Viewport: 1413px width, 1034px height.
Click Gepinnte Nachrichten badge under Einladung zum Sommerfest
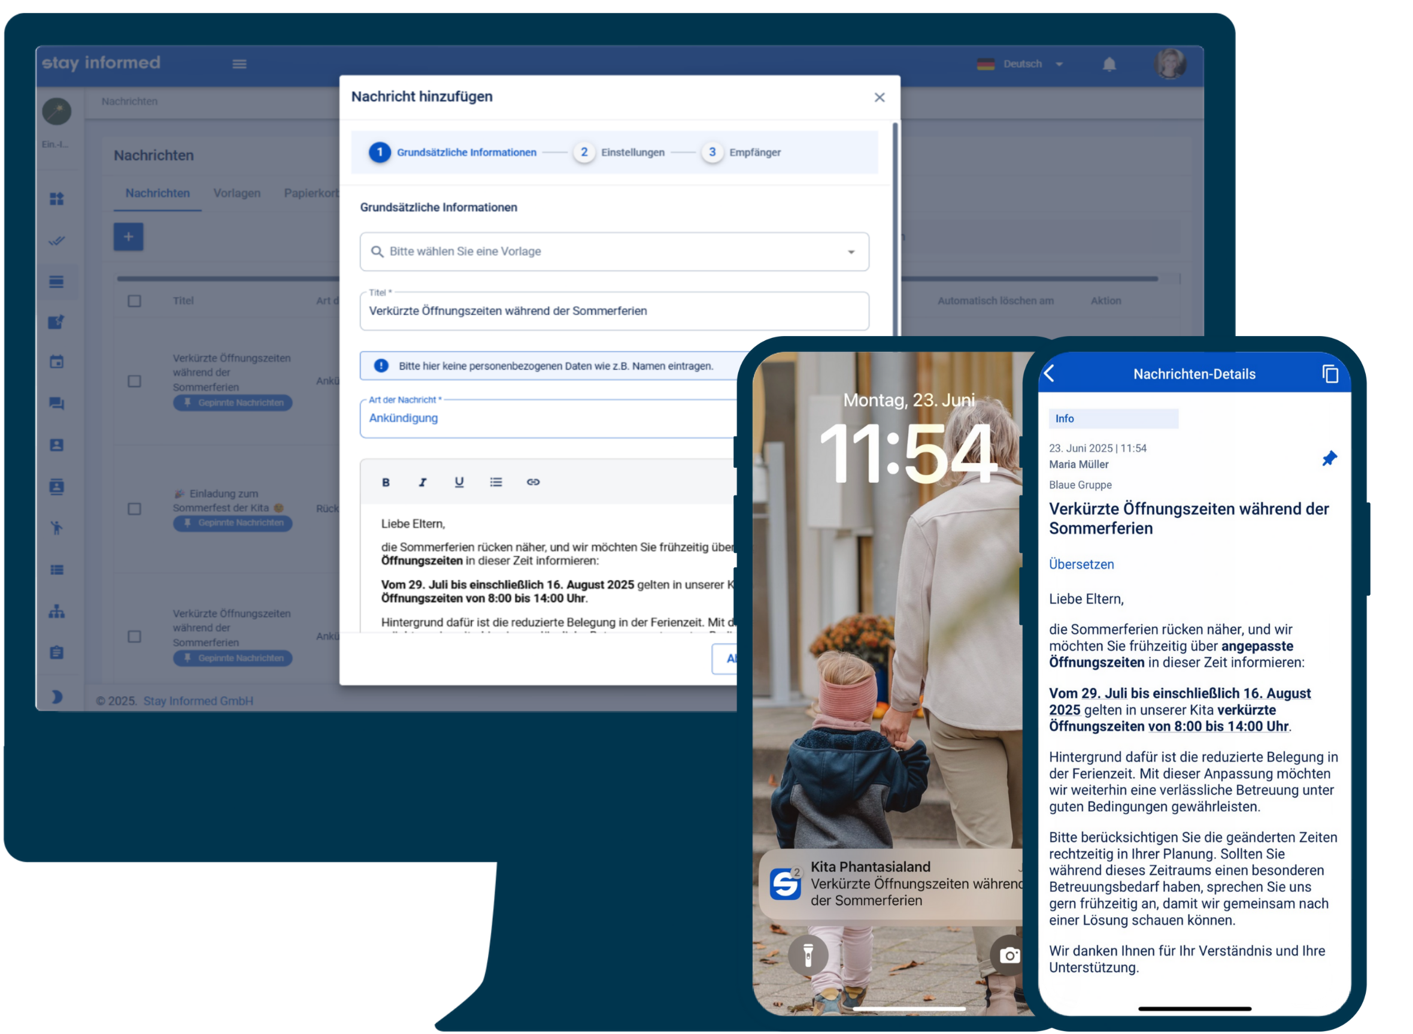233,522
